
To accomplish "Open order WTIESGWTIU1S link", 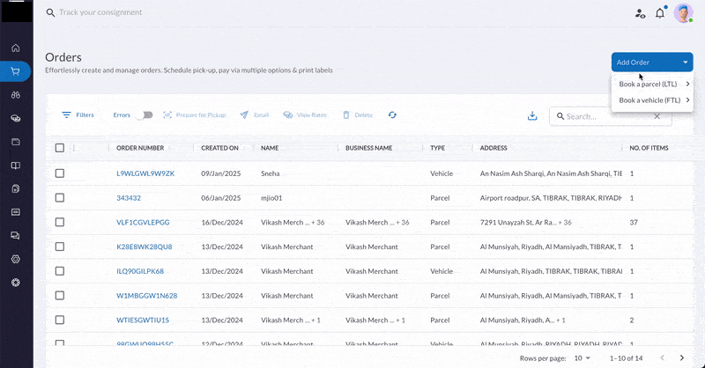I will point(143,320).
